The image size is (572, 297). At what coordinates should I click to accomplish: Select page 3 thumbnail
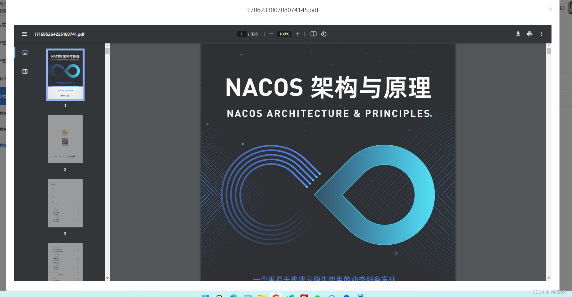(x=65, y=203)
